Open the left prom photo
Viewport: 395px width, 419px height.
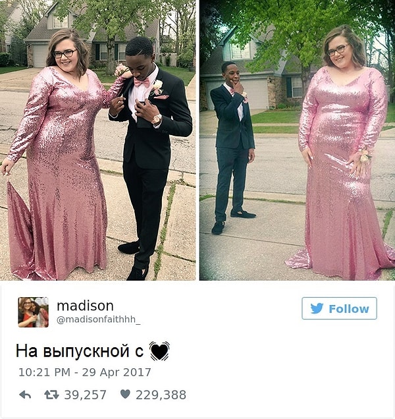97,140
